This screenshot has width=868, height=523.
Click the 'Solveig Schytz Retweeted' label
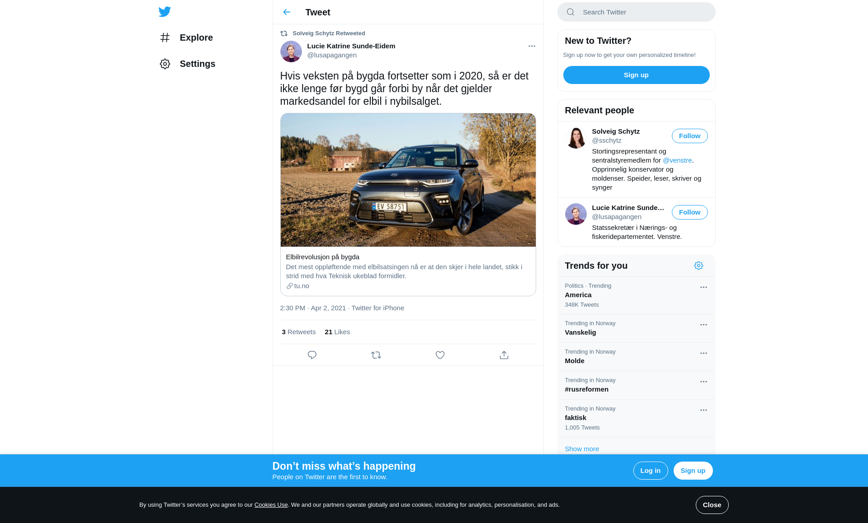point(329,33)
